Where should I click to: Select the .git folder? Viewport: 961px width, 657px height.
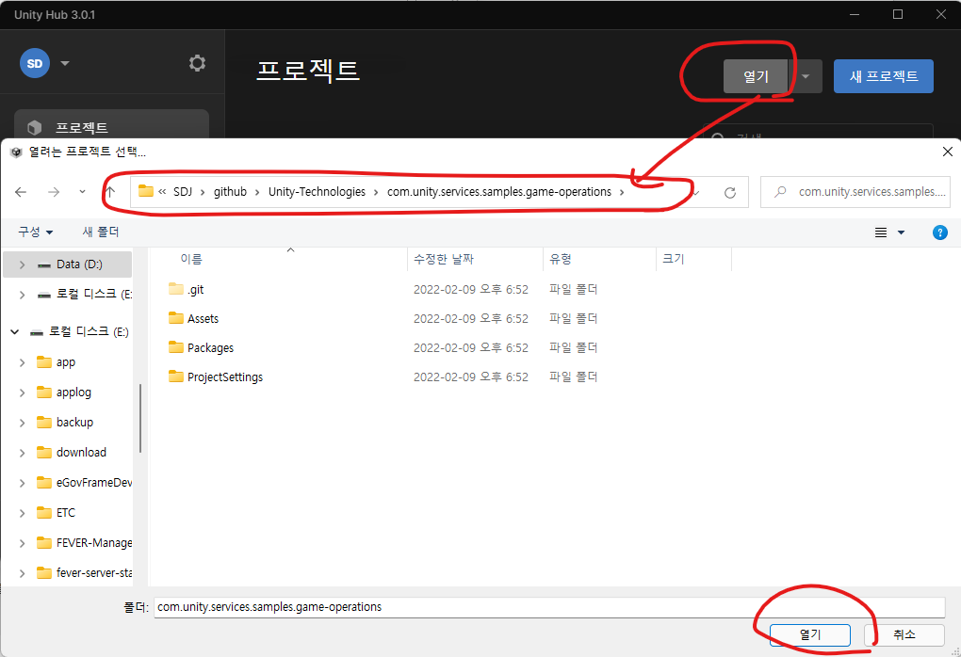196,290
